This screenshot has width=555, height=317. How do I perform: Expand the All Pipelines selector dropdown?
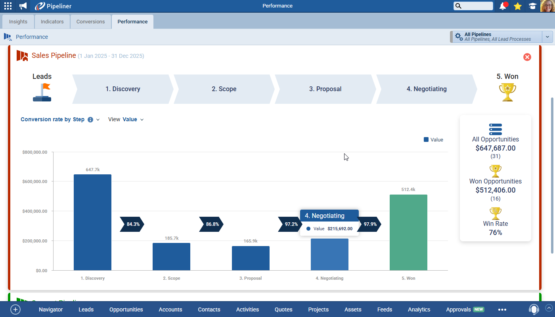(547, 37)
